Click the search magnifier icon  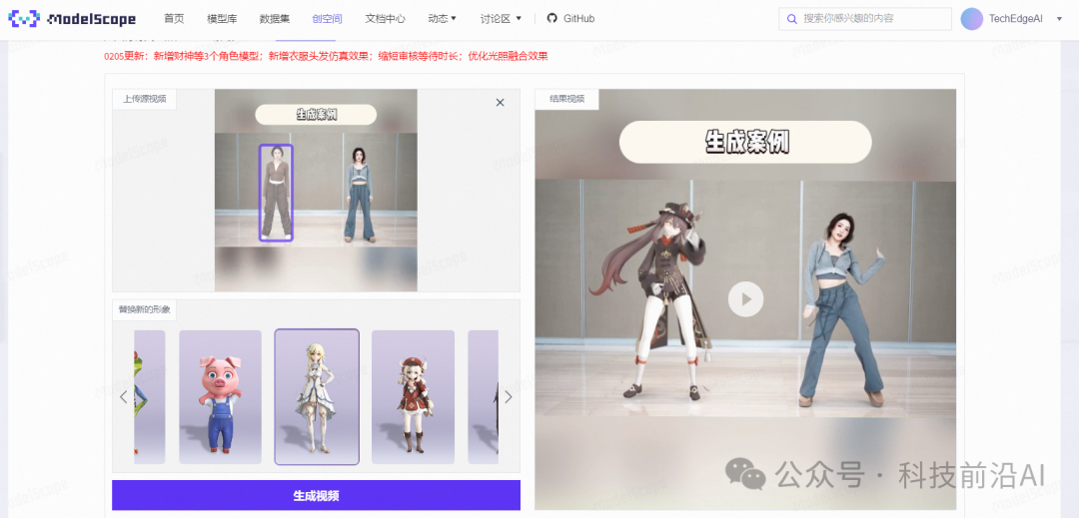click(792, 19)
